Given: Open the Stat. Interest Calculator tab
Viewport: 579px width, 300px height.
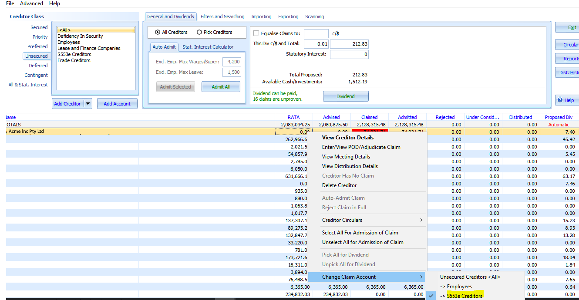Looking at the screenshot, I should [208, 47].
